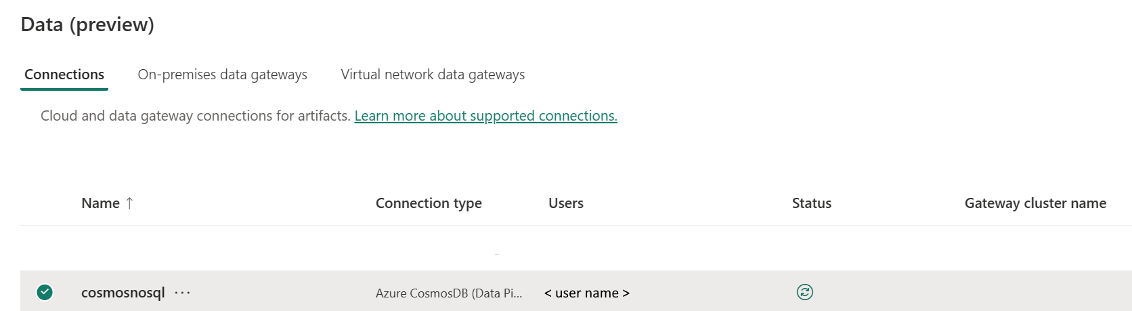
Task: Click the Status column header
Action: (811, 203)
